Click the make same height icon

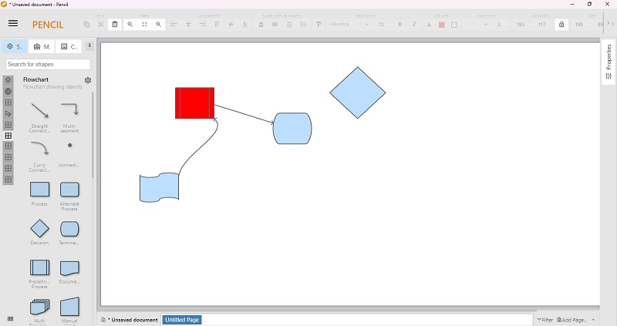[x=275, y=25]
